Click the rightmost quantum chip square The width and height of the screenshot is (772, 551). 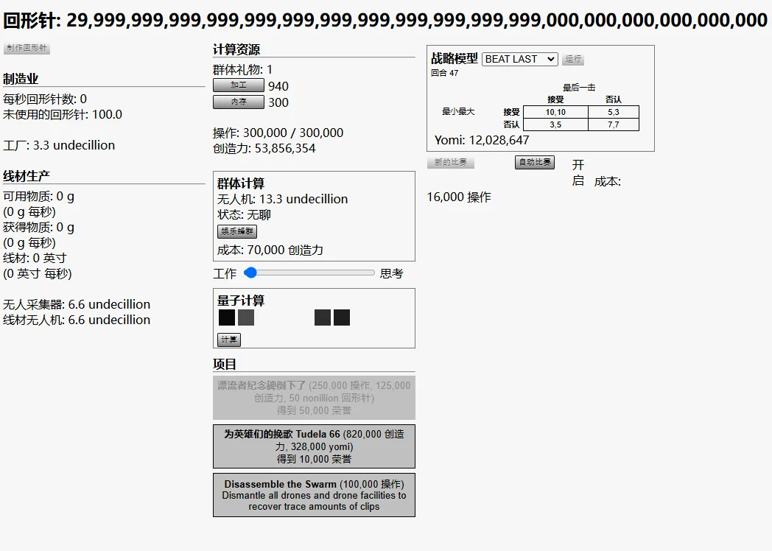click(x=342, y=317)
